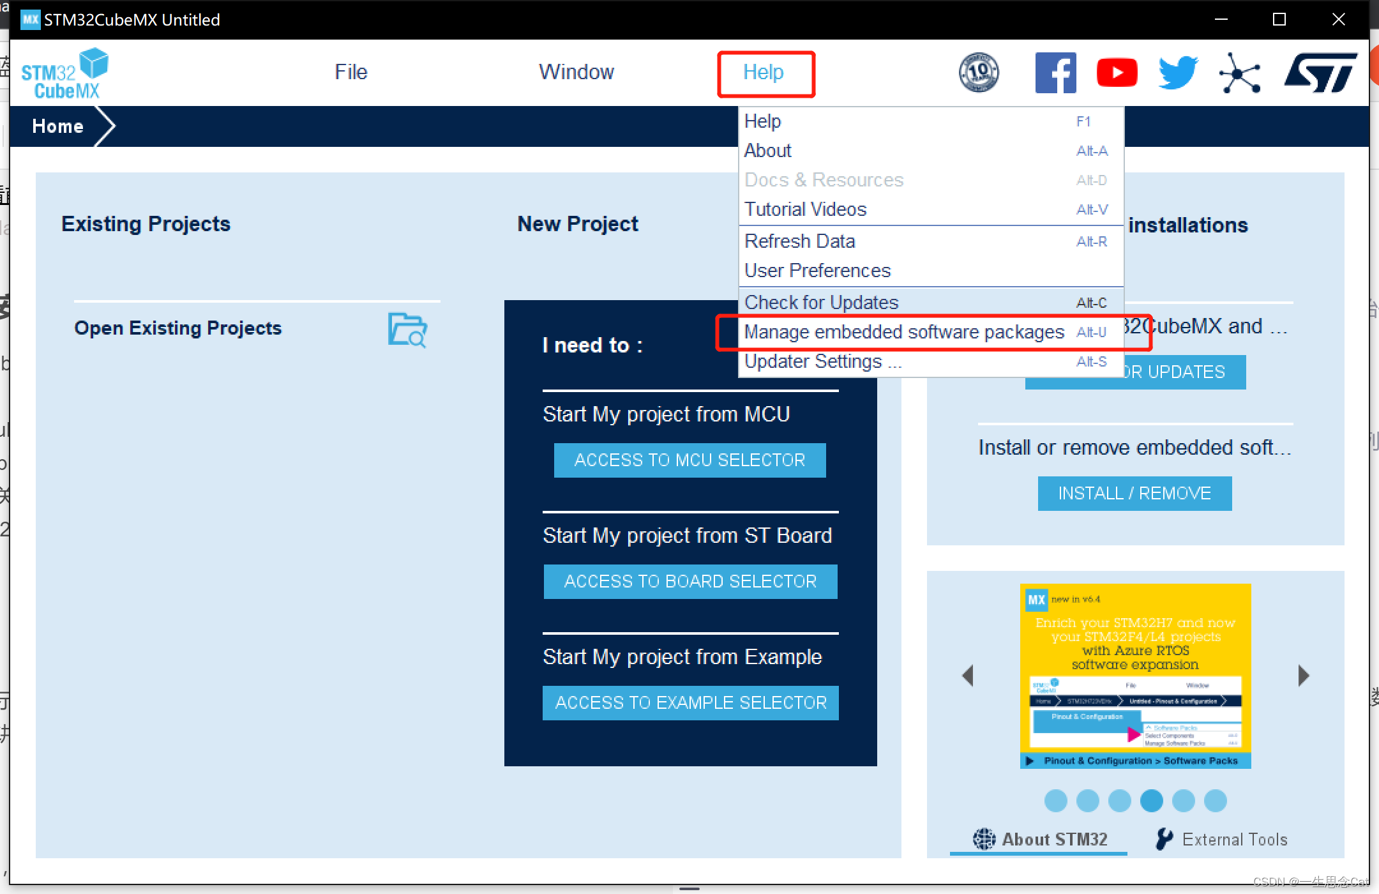Click ACCESS TO MCU SELECTOR button
The width and height of the screenshot is (1379, 894).
pos(689,460)
